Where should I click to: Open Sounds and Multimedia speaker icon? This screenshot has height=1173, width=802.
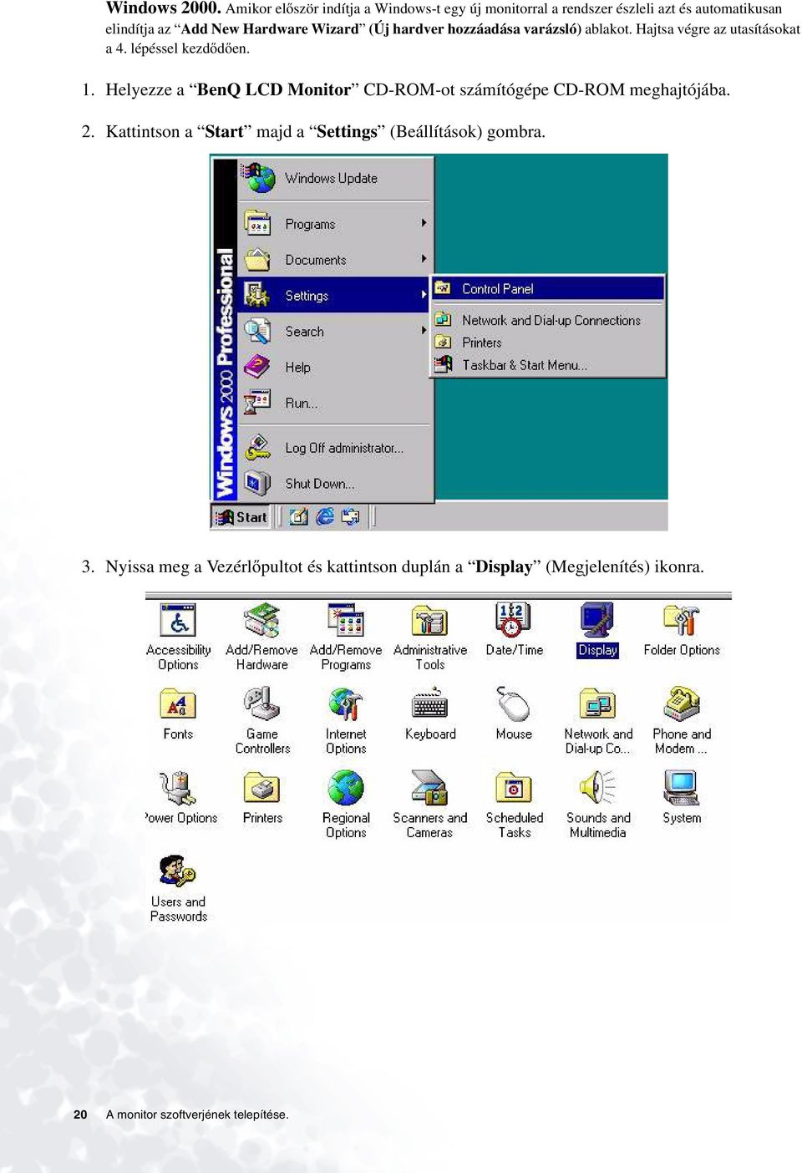coord(597,788)
